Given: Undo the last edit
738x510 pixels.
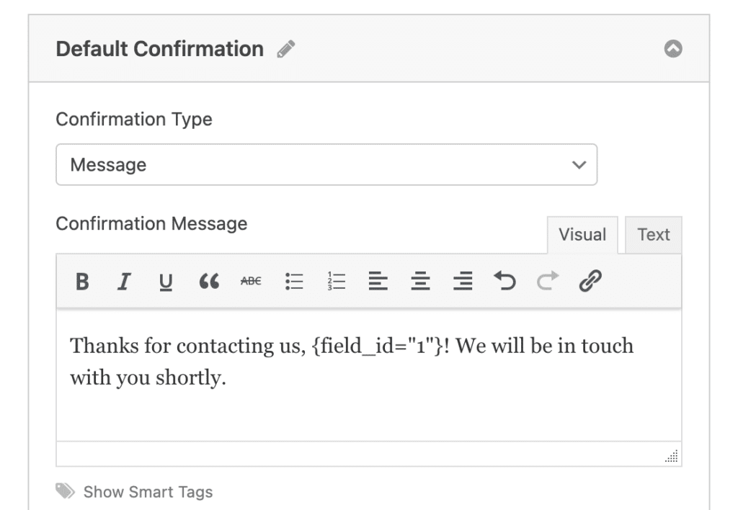Looking at the screenshot, I should 505,282.
